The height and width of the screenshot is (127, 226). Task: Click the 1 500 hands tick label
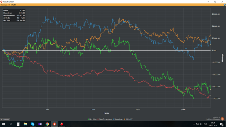138,110
